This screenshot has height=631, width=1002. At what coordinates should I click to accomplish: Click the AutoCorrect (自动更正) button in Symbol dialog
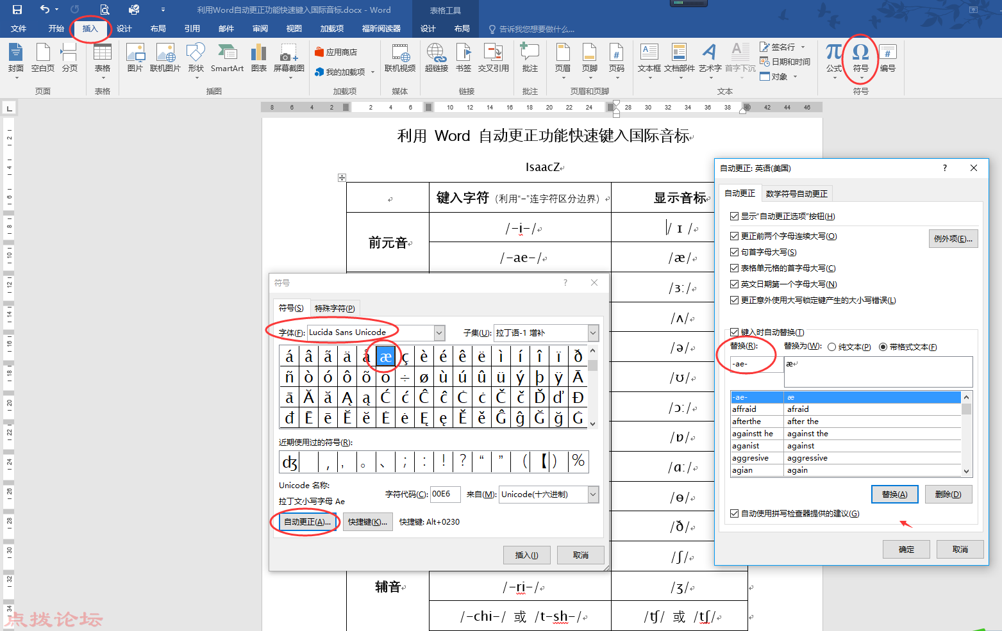[308, 522]
